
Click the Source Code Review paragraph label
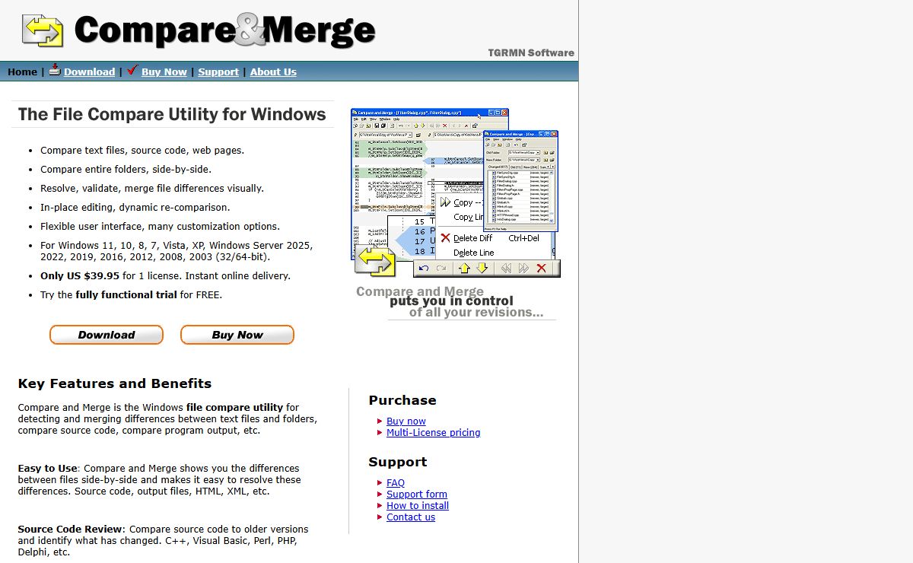pyautogui.click(x=70, y=529)
